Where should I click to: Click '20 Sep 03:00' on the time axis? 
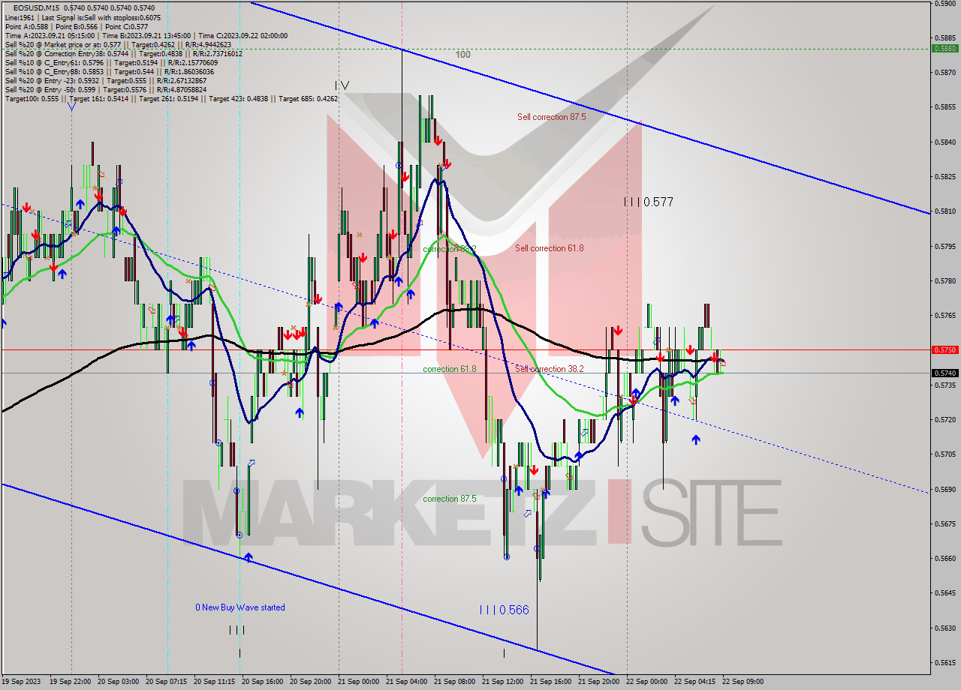(119, 682)
